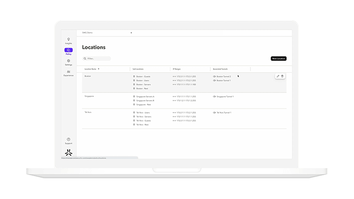This screenshot has width=354, height=199.
Task: Sort by Location Name column arrow
Action: coord(99,69)
